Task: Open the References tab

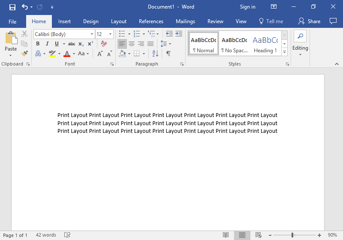Action: [x=151, y=21]
